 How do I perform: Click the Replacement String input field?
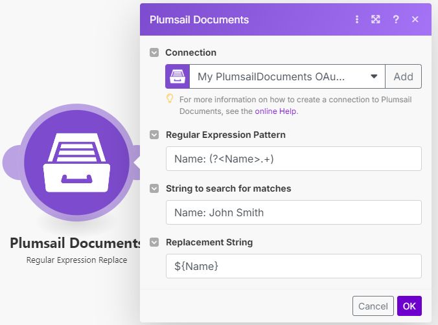tap(294, 266)
